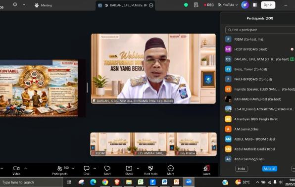Open Google Chrome from taskbar

coord(105,182)
